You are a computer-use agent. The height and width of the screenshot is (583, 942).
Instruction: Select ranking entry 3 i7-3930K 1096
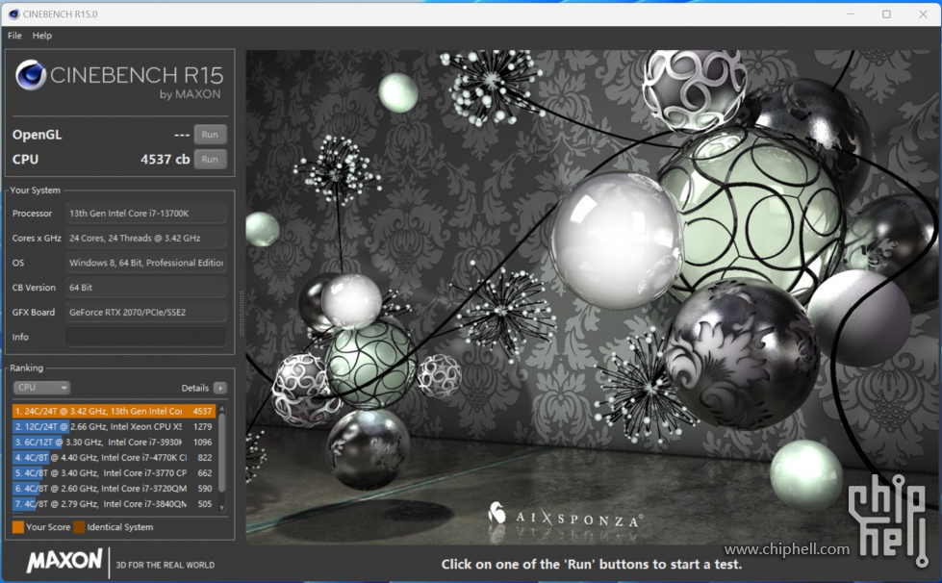coord(114,442)
